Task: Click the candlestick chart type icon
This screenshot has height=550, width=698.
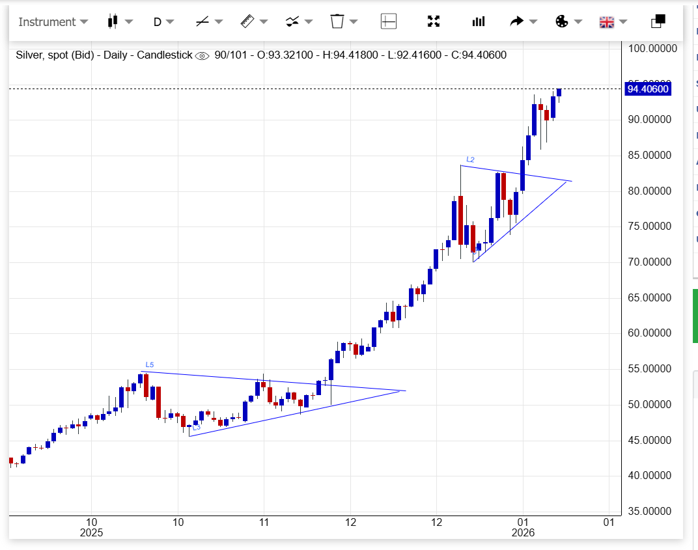Action: click(x=113, y=21)
